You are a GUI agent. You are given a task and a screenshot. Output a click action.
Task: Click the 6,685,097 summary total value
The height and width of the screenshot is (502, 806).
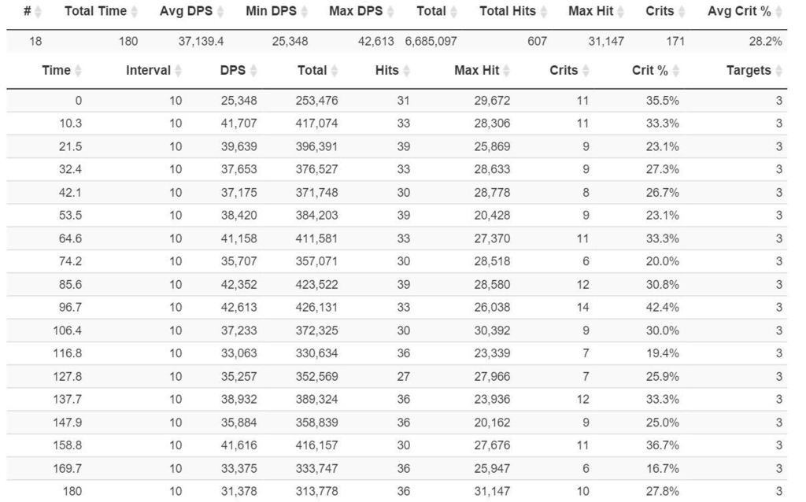coord(431,42)
